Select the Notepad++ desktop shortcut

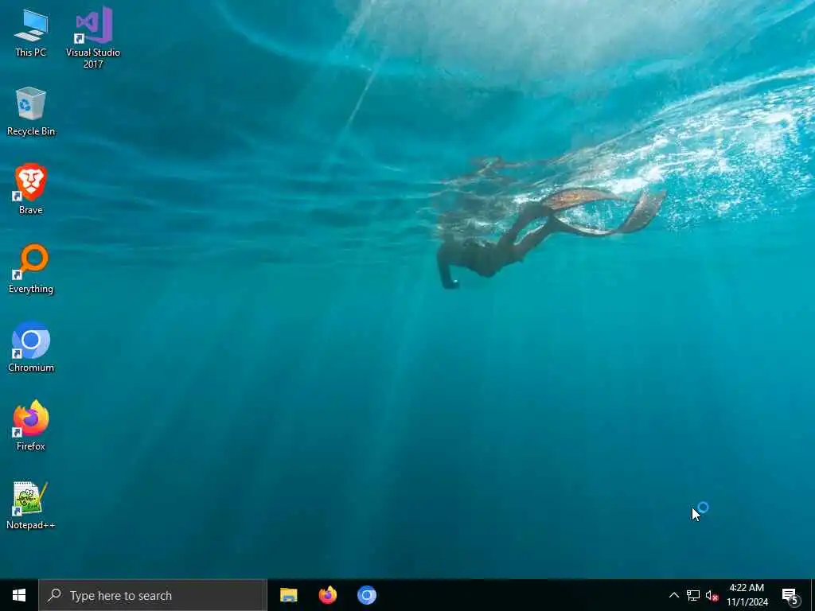click(31, 505)
